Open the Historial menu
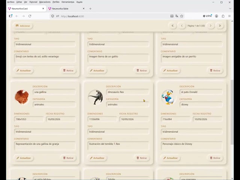 pos(33,2)
